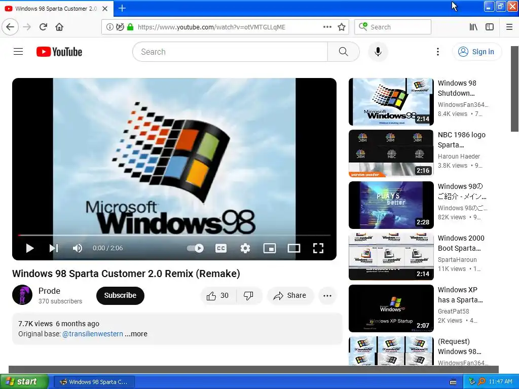Viewport: 519px width, 389px height.
Task: Open the YouTube guide hamburger menu
Action: coord(18,52)
